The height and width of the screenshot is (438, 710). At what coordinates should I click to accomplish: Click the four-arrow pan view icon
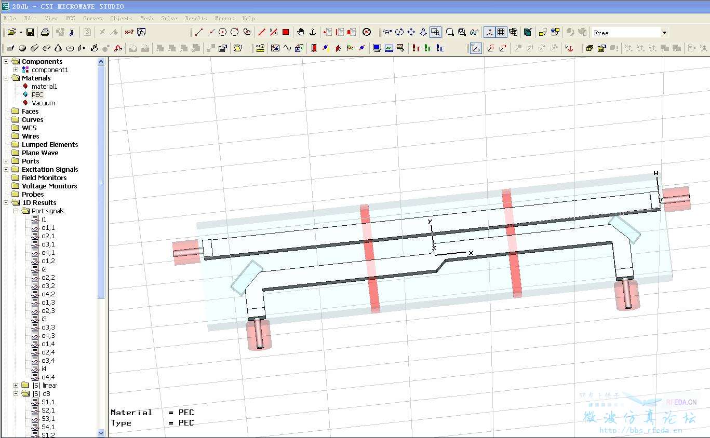pyautogui.click(x=411, y=32)
